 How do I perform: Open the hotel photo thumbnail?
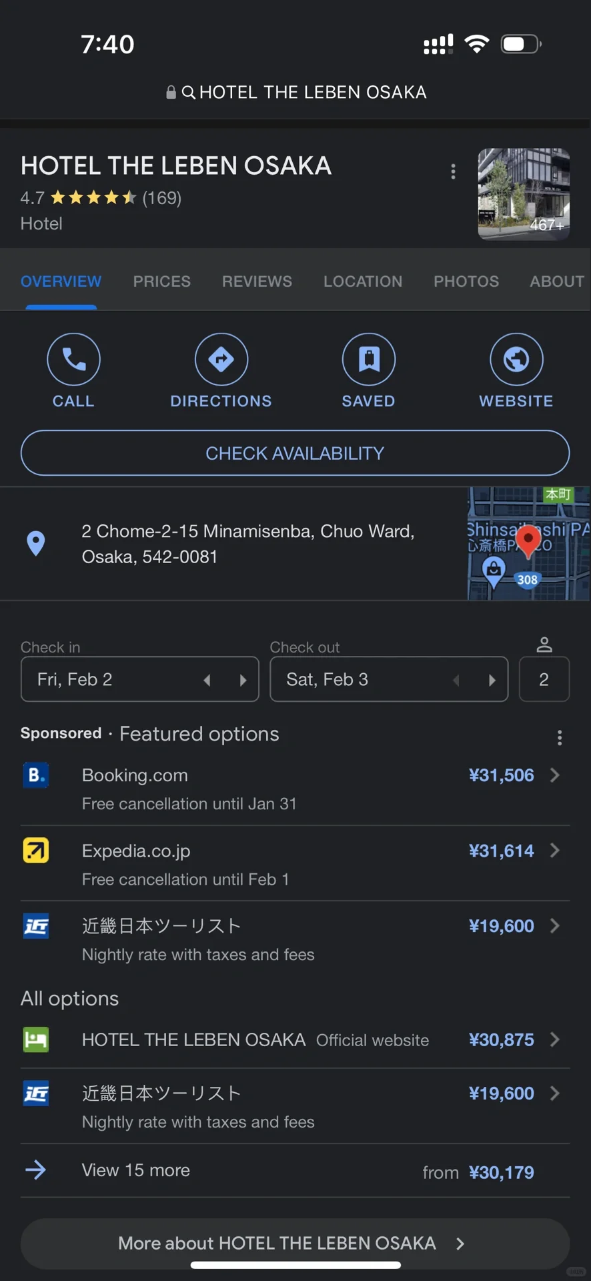pyautogui.click(x=524, y=193)
